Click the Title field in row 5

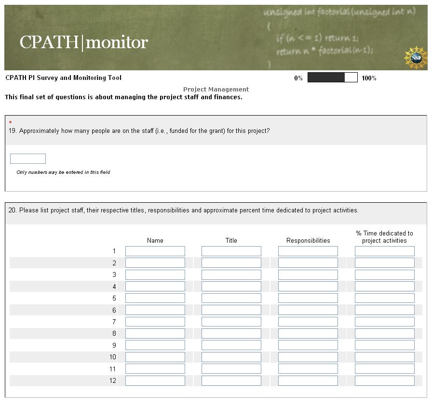231,298
